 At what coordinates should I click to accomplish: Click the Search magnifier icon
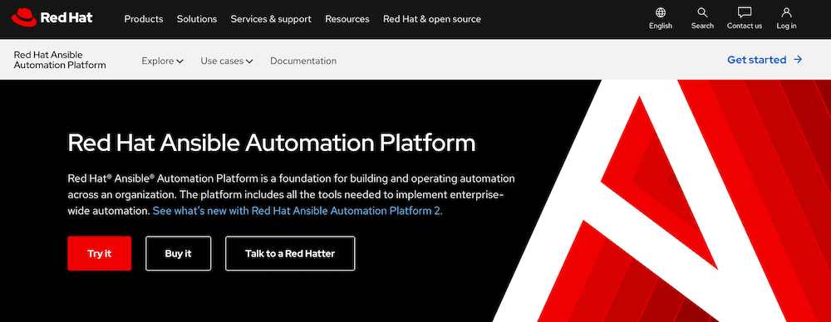click(x=702, y=12)
